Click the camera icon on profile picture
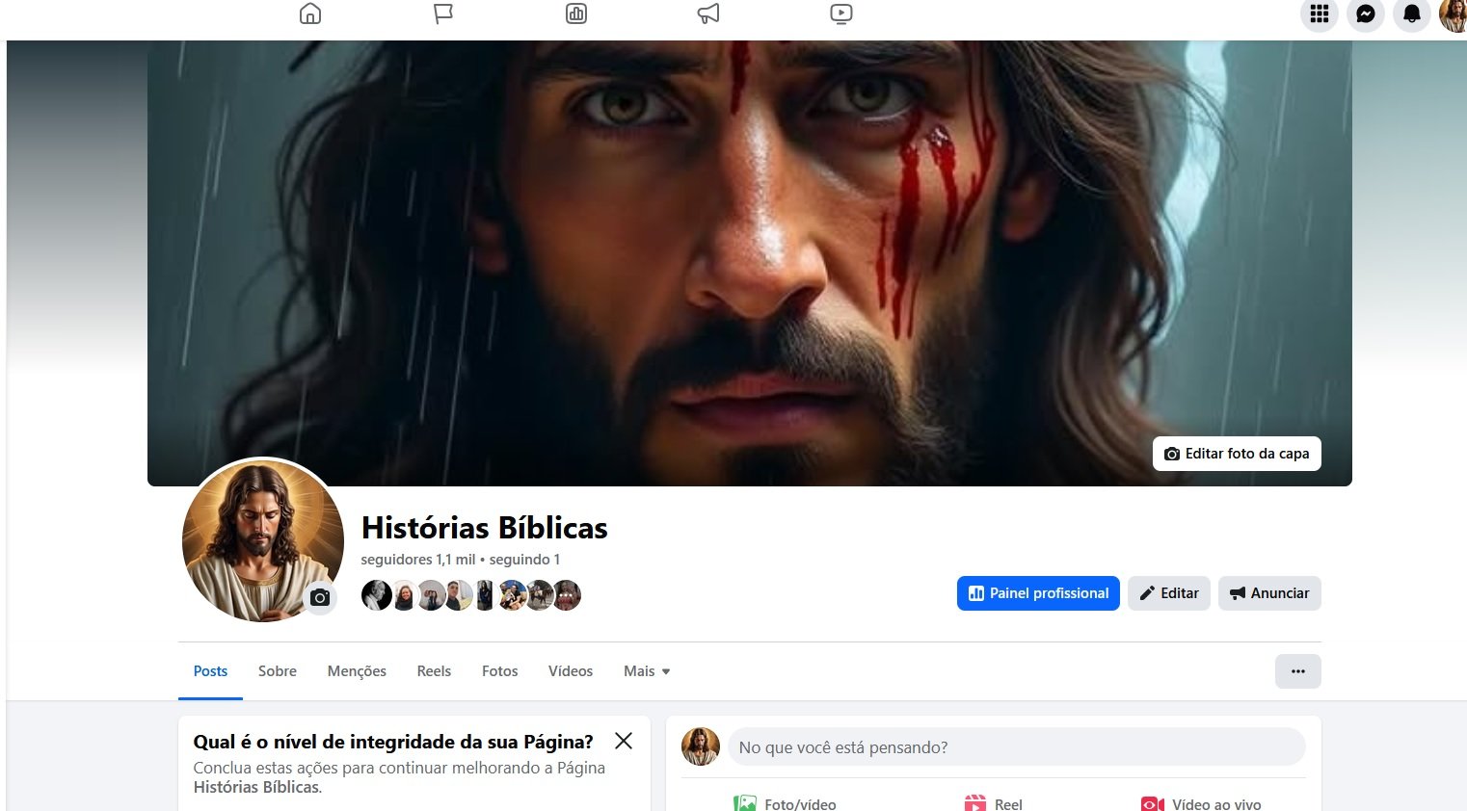Viewport: 1467px width, 811px height. coord(321,598)
